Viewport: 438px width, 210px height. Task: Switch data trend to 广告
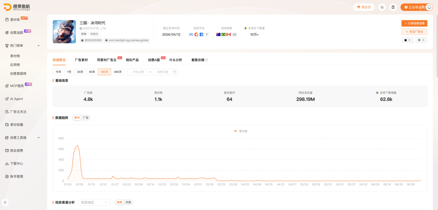86,118
